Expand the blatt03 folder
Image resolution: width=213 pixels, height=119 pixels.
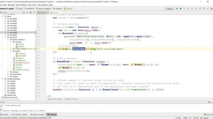pyautogui.click(x=5, y=86)
